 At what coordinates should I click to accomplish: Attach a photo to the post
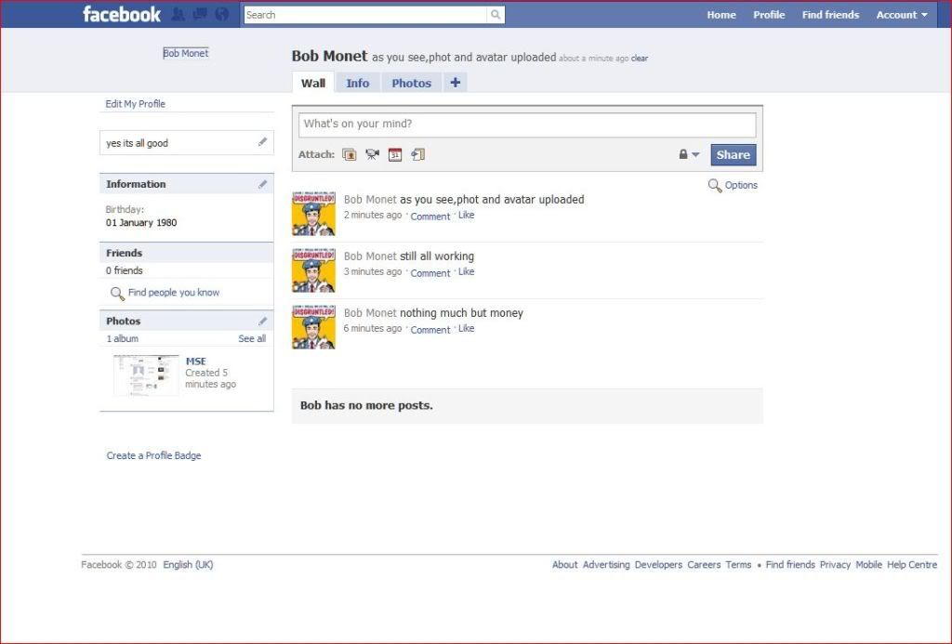pyautogui.click(x=350, y=155)
